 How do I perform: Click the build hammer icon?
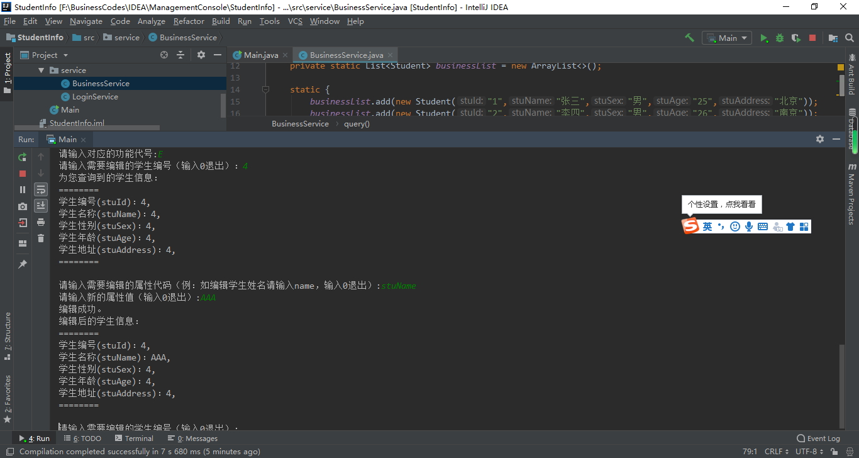coord(689,37)
